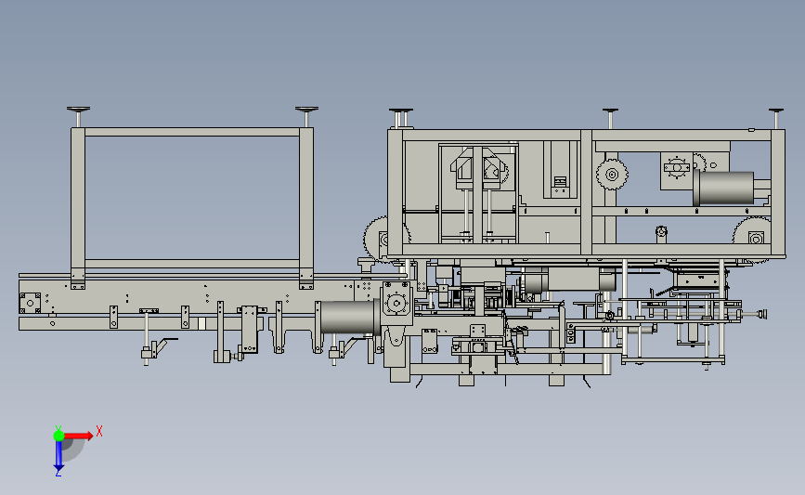This screenshot has width=805, height=495.
Task: Click the green Y origin sphere of triad
Action: [58, 436]
